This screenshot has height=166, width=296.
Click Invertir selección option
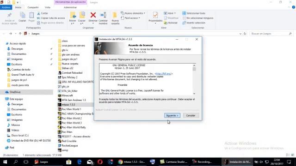pyautogui.click(x=194, y=23)
